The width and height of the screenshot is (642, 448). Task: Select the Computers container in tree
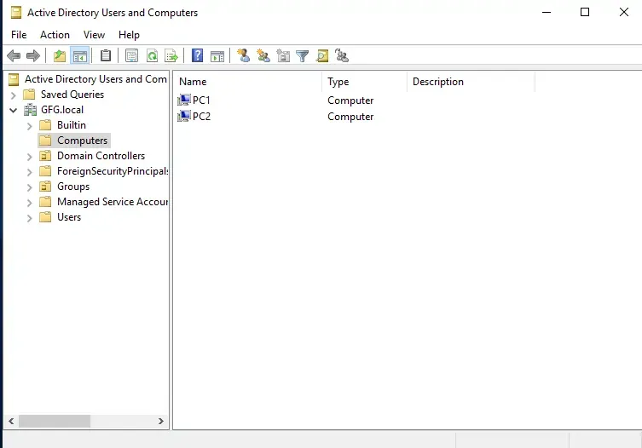tap(83, 141)
